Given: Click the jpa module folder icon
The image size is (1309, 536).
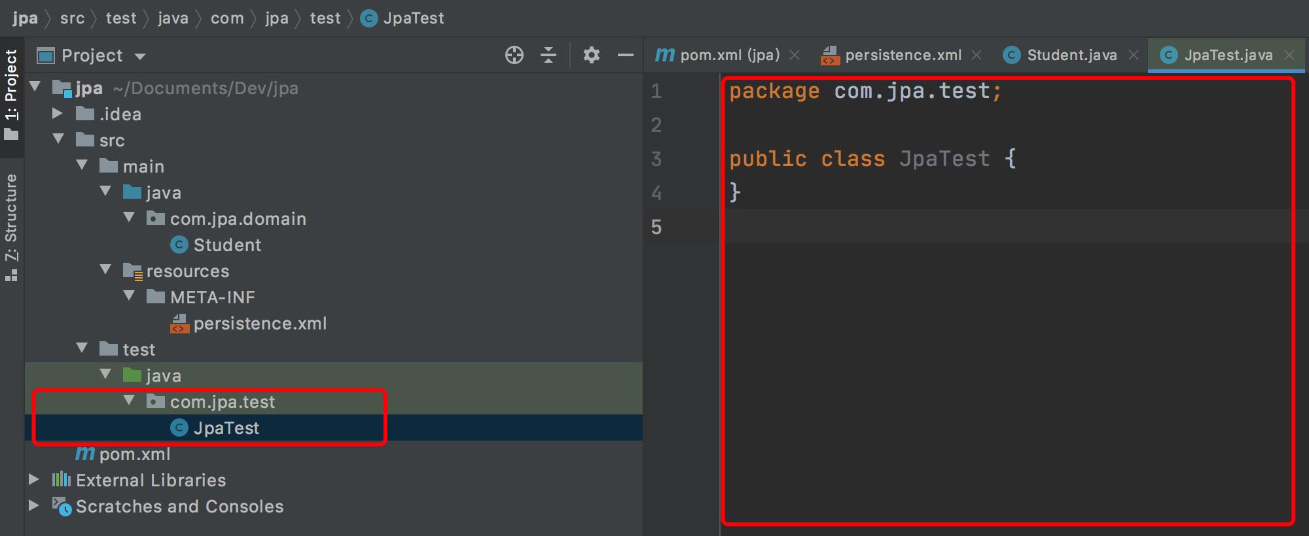Looking at the screenshot, I should point(62,88).
